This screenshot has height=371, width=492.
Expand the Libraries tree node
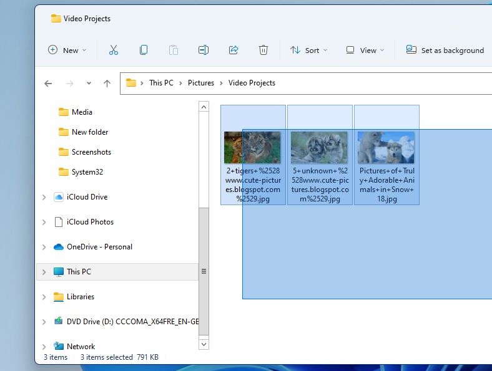[x=44, y=297]
